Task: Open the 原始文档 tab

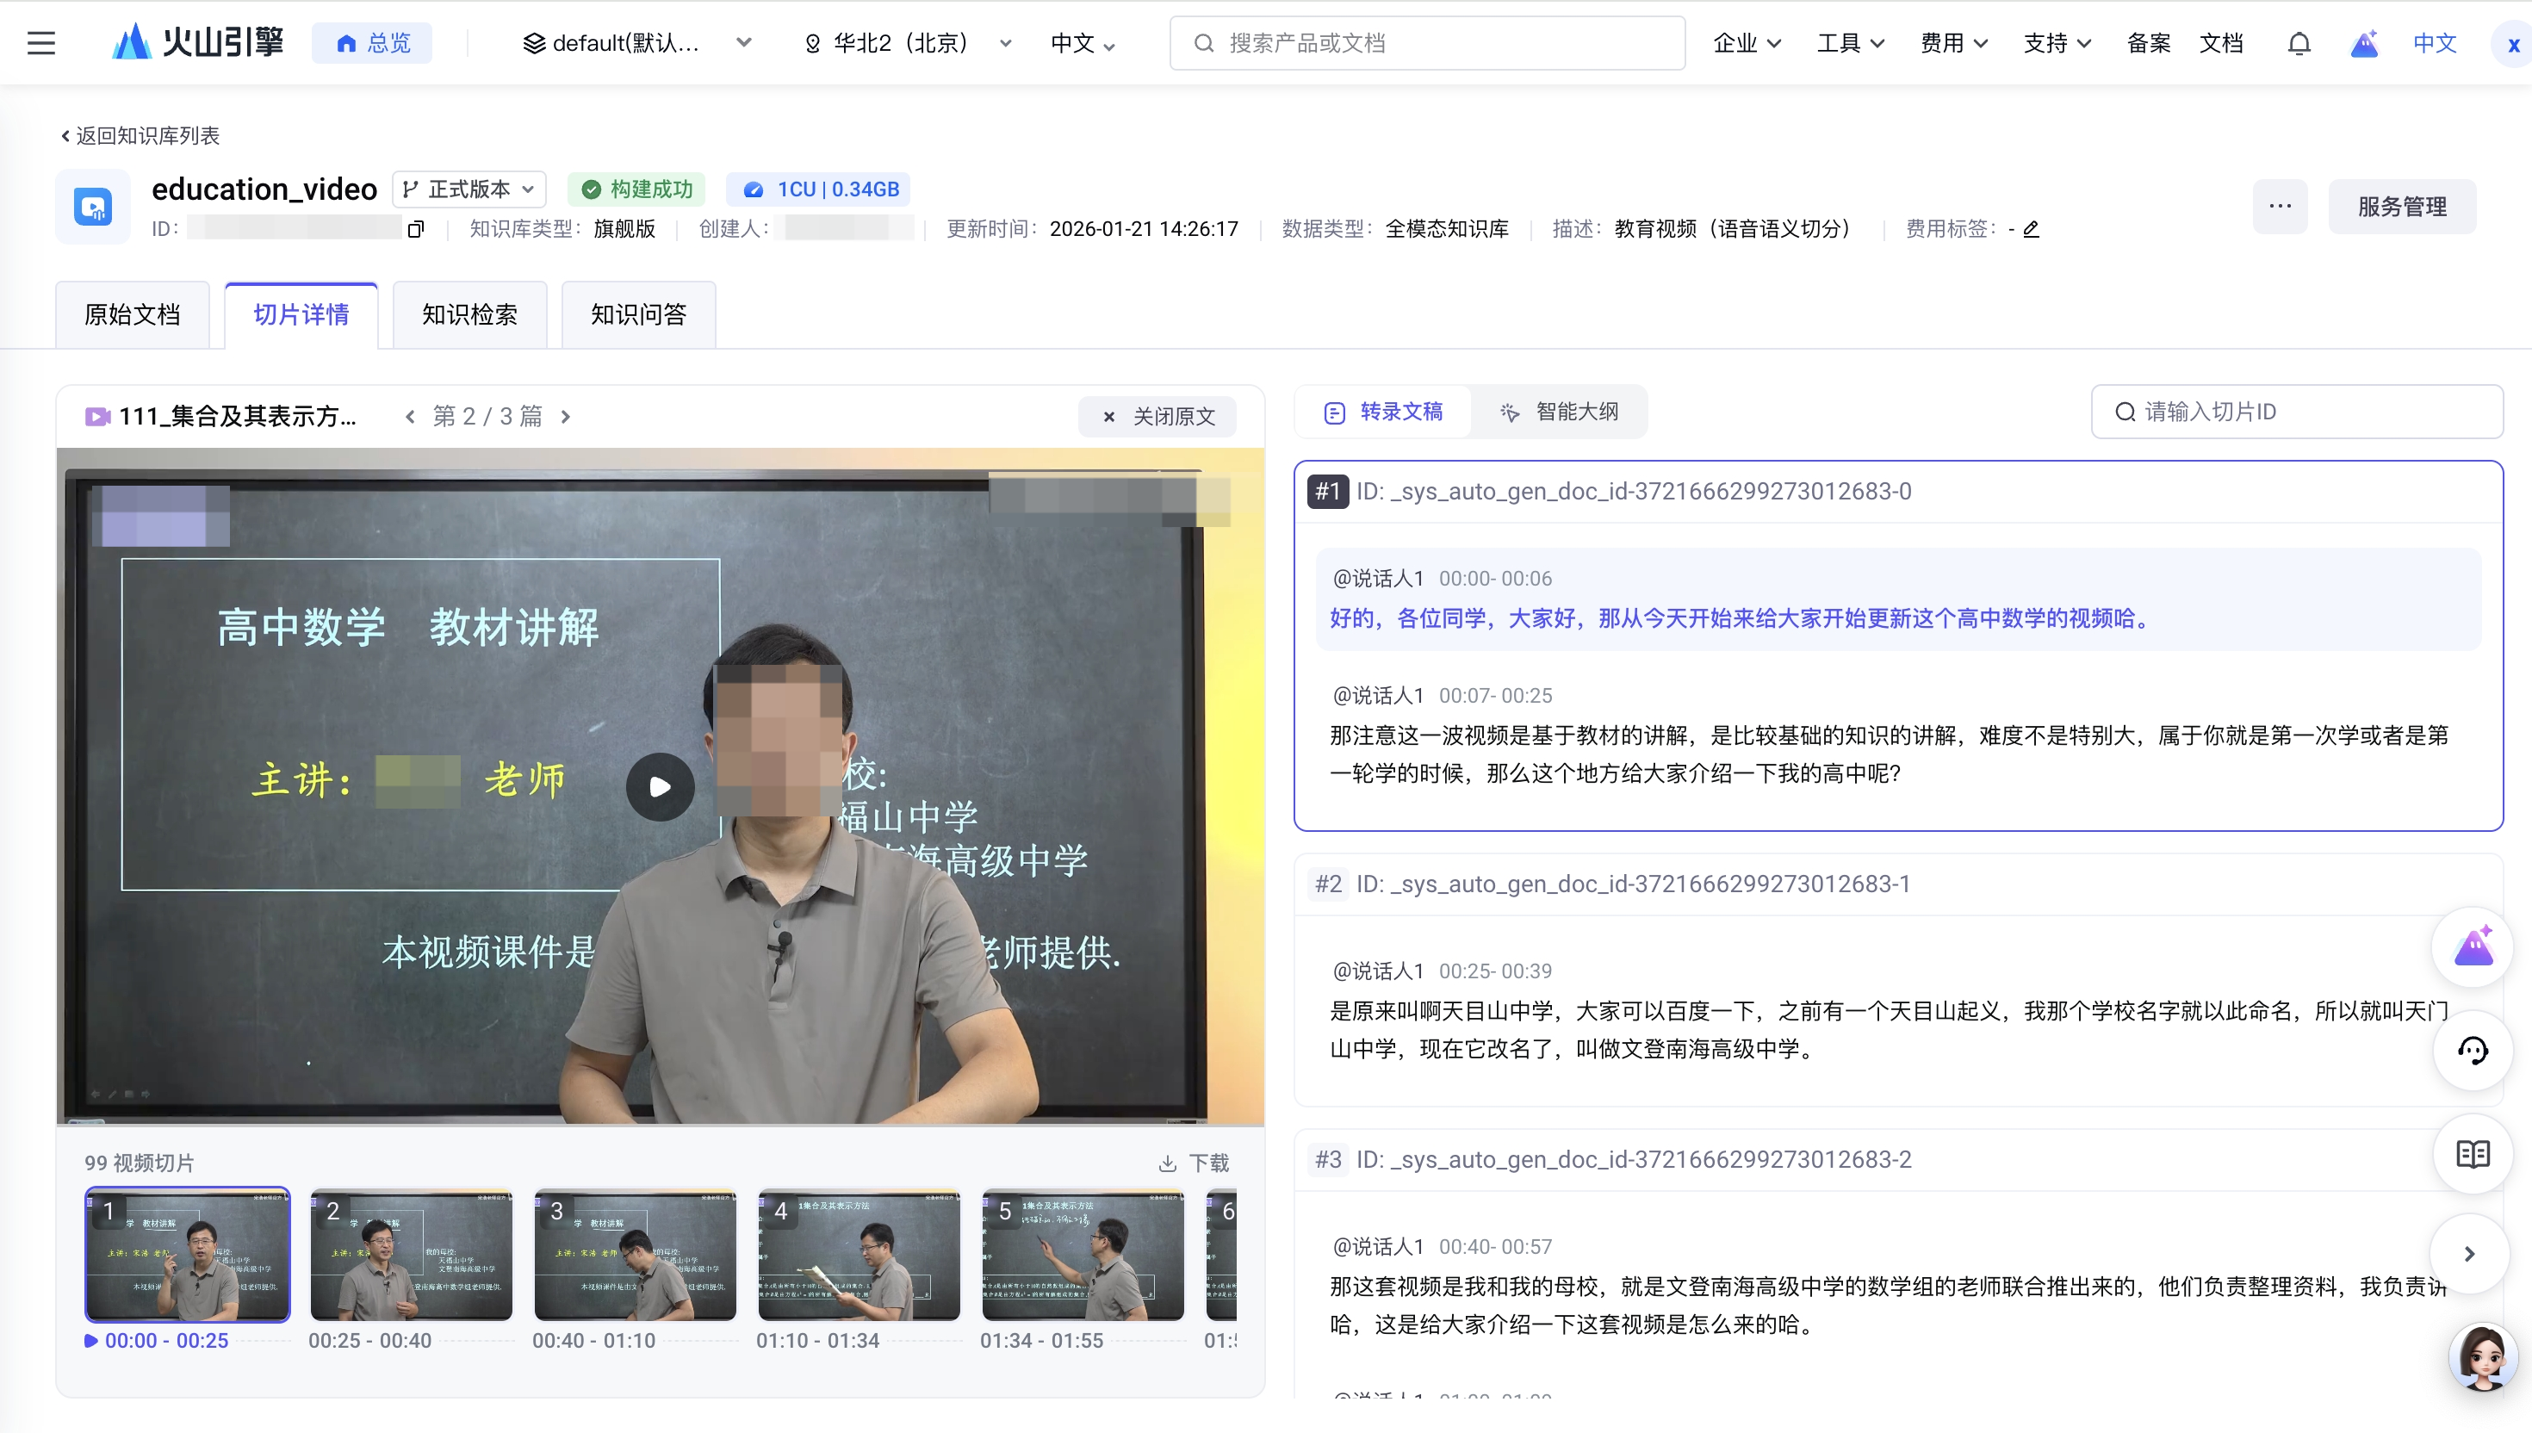Action: pos(132,315)
